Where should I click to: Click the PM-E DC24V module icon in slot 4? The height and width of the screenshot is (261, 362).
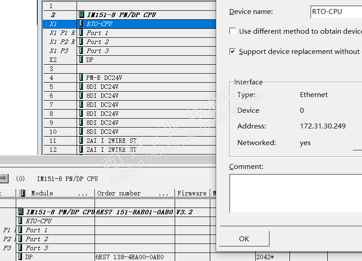[x=81, y=78]
